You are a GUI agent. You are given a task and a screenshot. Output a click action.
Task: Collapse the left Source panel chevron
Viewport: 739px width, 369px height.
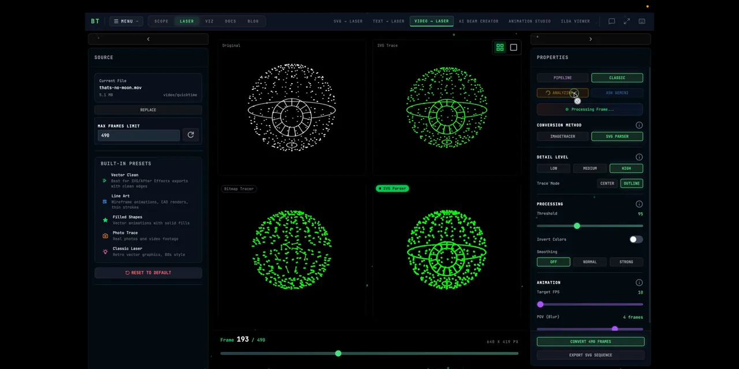[148, 39]
